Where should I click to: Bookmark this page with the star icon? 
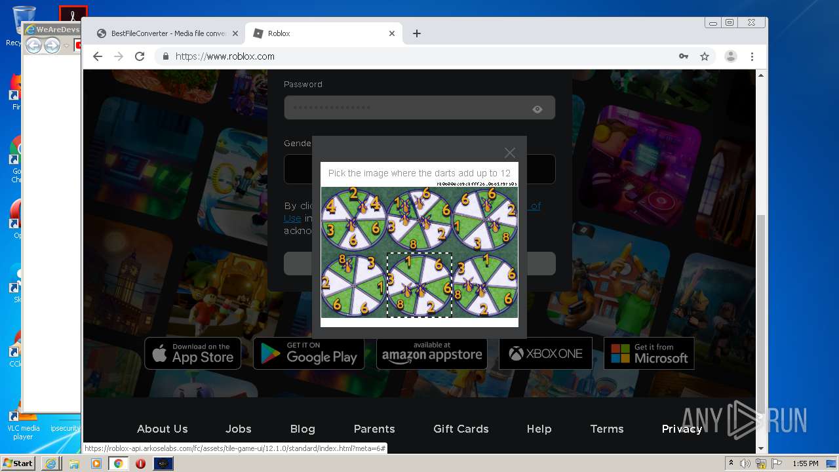[705, 56]
